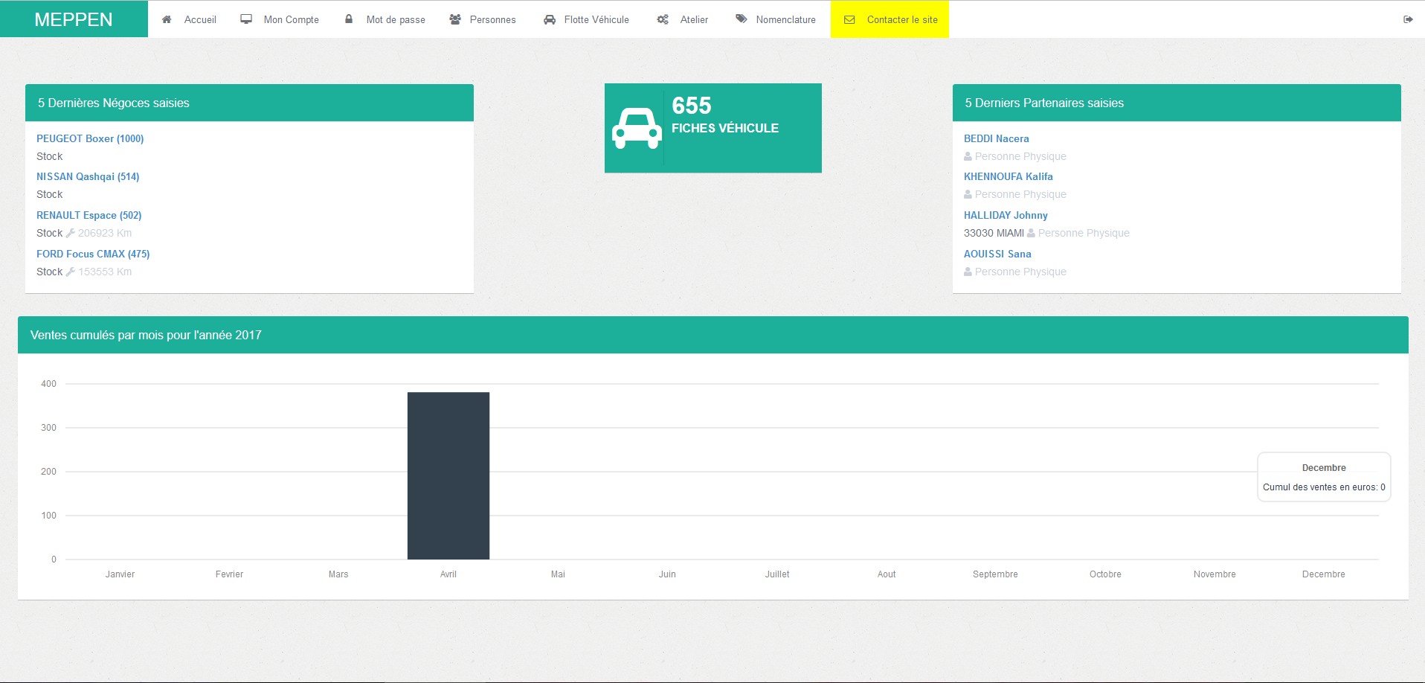Screen dimensions: 1425x683
Task: Click the envelope icon in Contacter le site
Action: tap(849, 19)
